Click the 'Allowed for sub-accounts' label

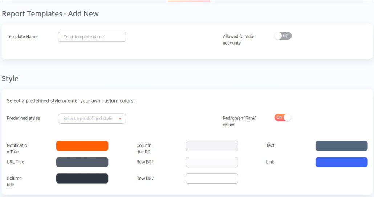(x=239, y=40)
